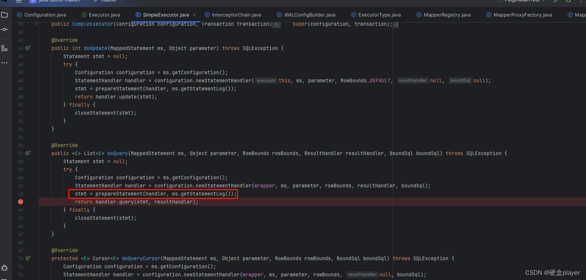
Task: Click the doQueryCursor method name
Action: [x=141, y=258]
